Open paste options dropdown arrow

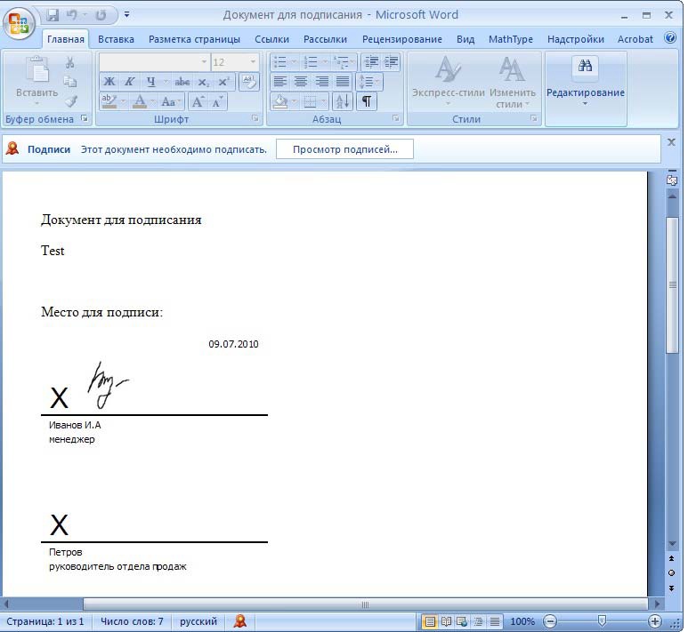click(36, 104)
